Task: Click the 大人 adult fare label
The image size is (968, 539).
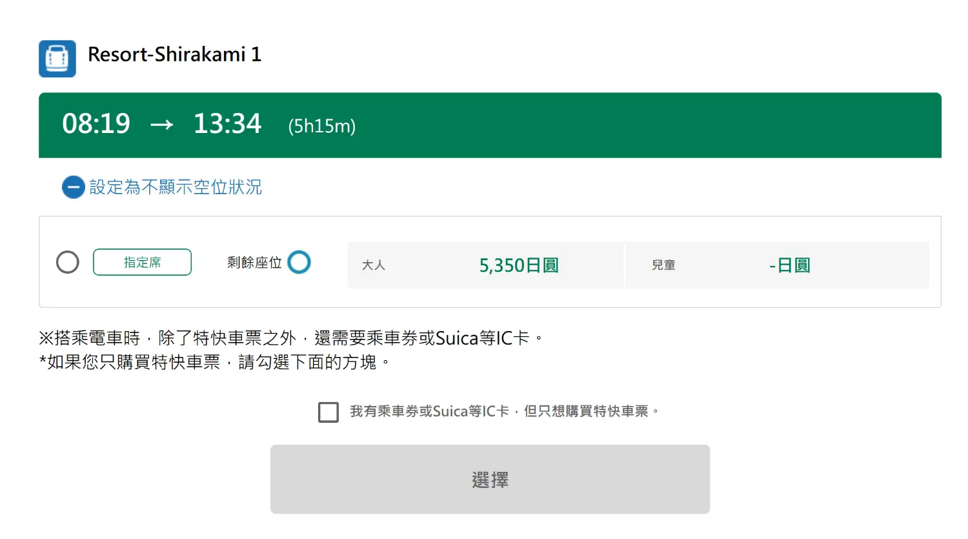Action: [x=373, y=265]
